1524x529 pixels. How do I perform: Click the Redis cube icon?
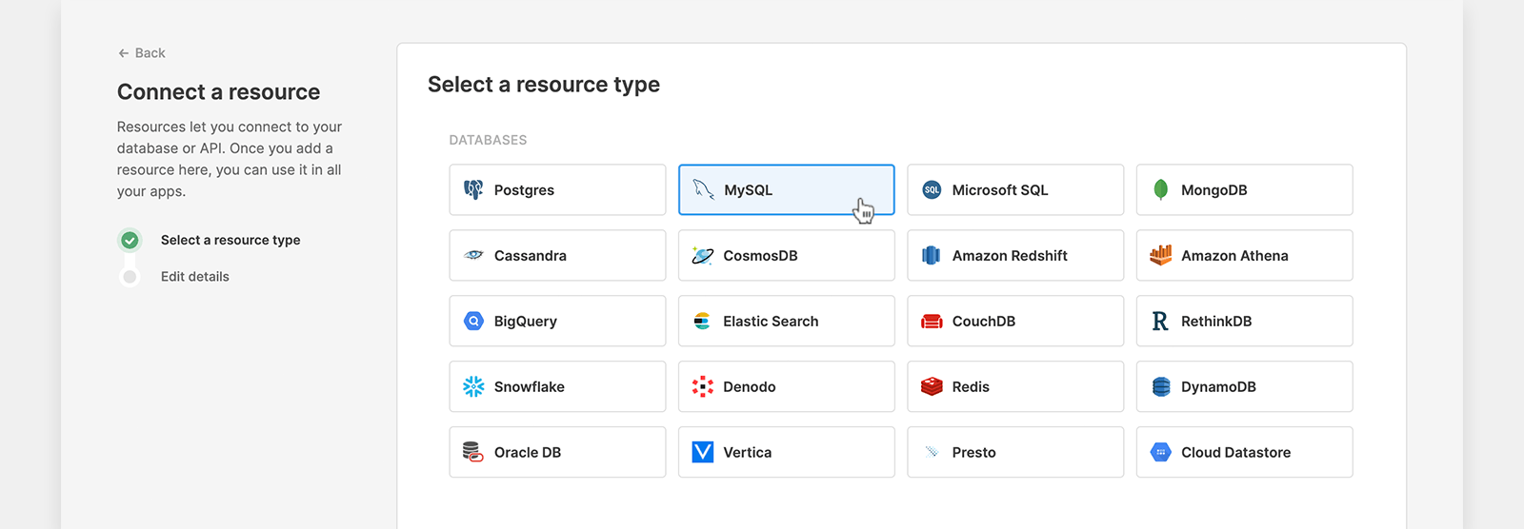pyautogui.click(x=932, y=386)
